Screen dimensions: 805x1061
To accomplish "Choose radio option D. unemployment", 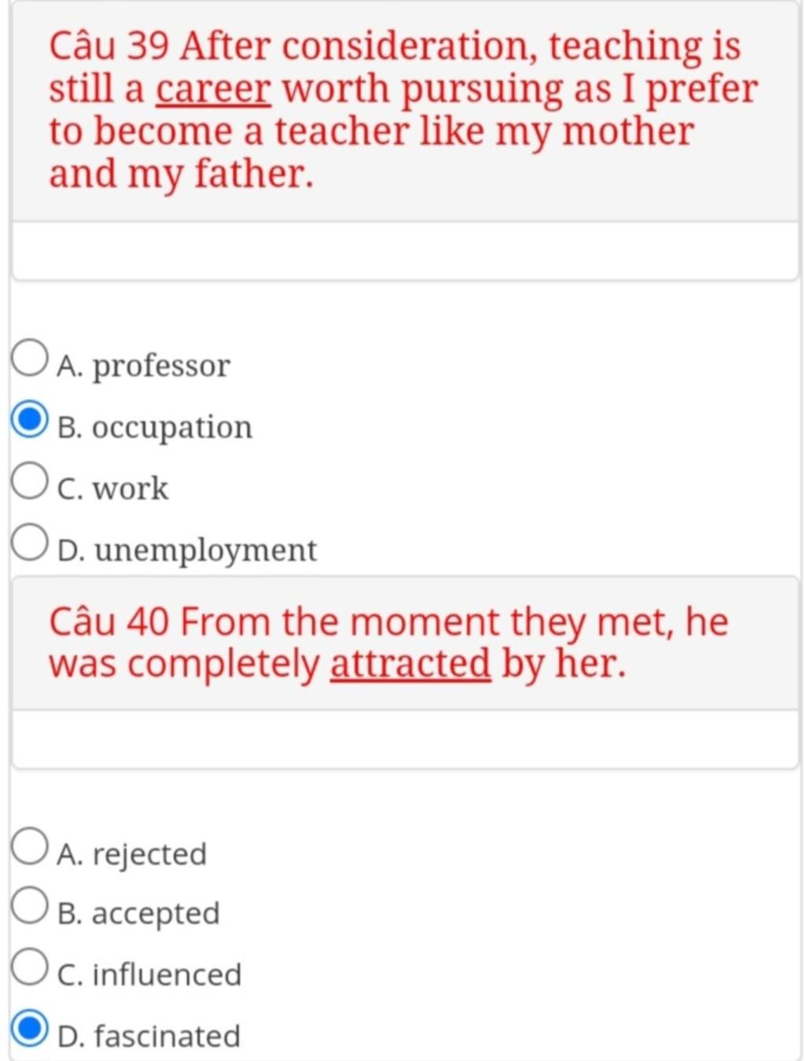I will pyautogui.click(x=30, y=542).
